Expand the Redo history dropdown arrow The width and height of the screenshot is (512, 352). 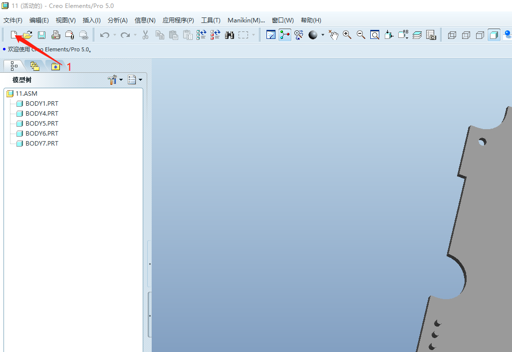coord(135,35)
